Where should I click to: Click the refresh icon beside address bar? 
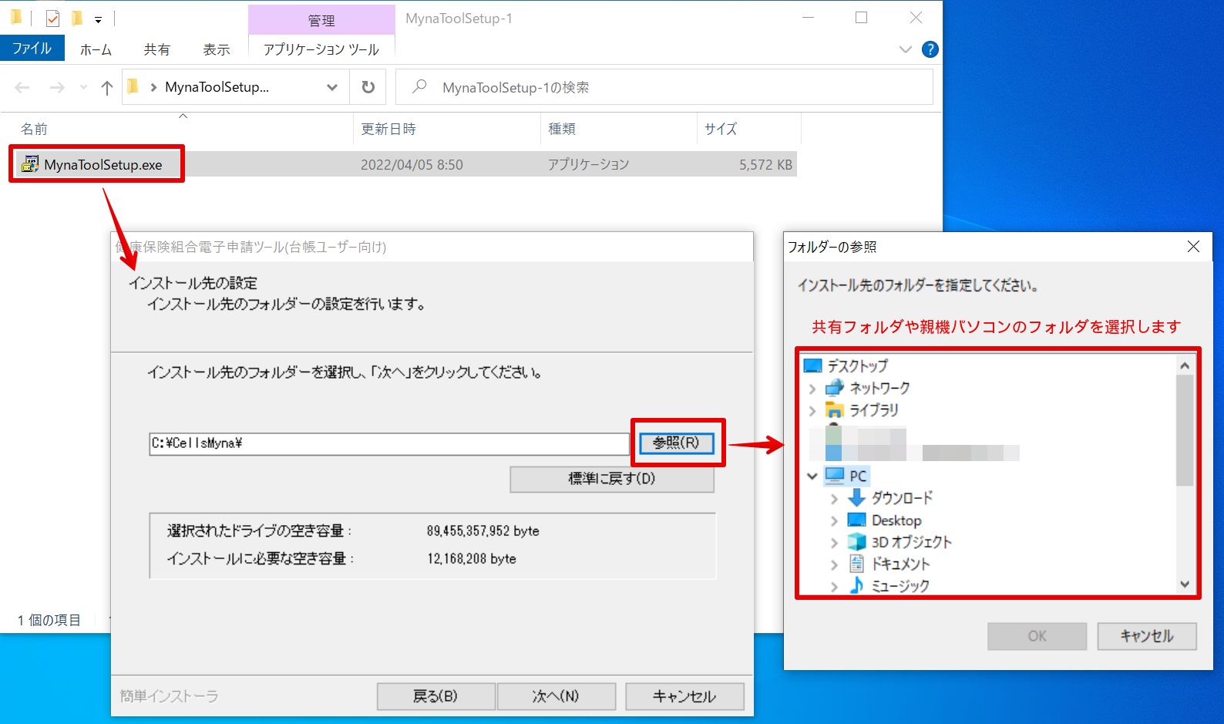click(x=368, y=87)
